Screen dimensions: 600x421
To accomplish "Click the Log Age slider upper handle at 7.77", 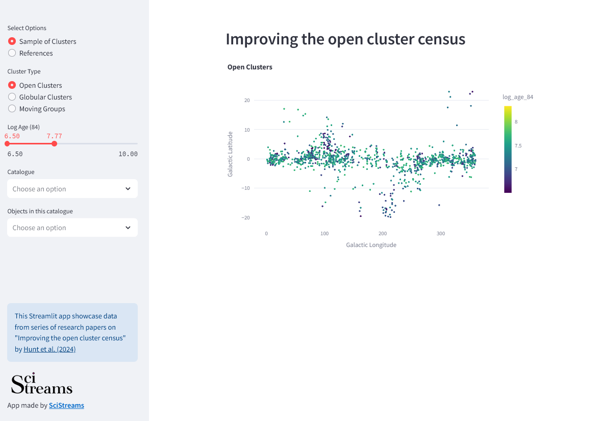I will 54,143.
